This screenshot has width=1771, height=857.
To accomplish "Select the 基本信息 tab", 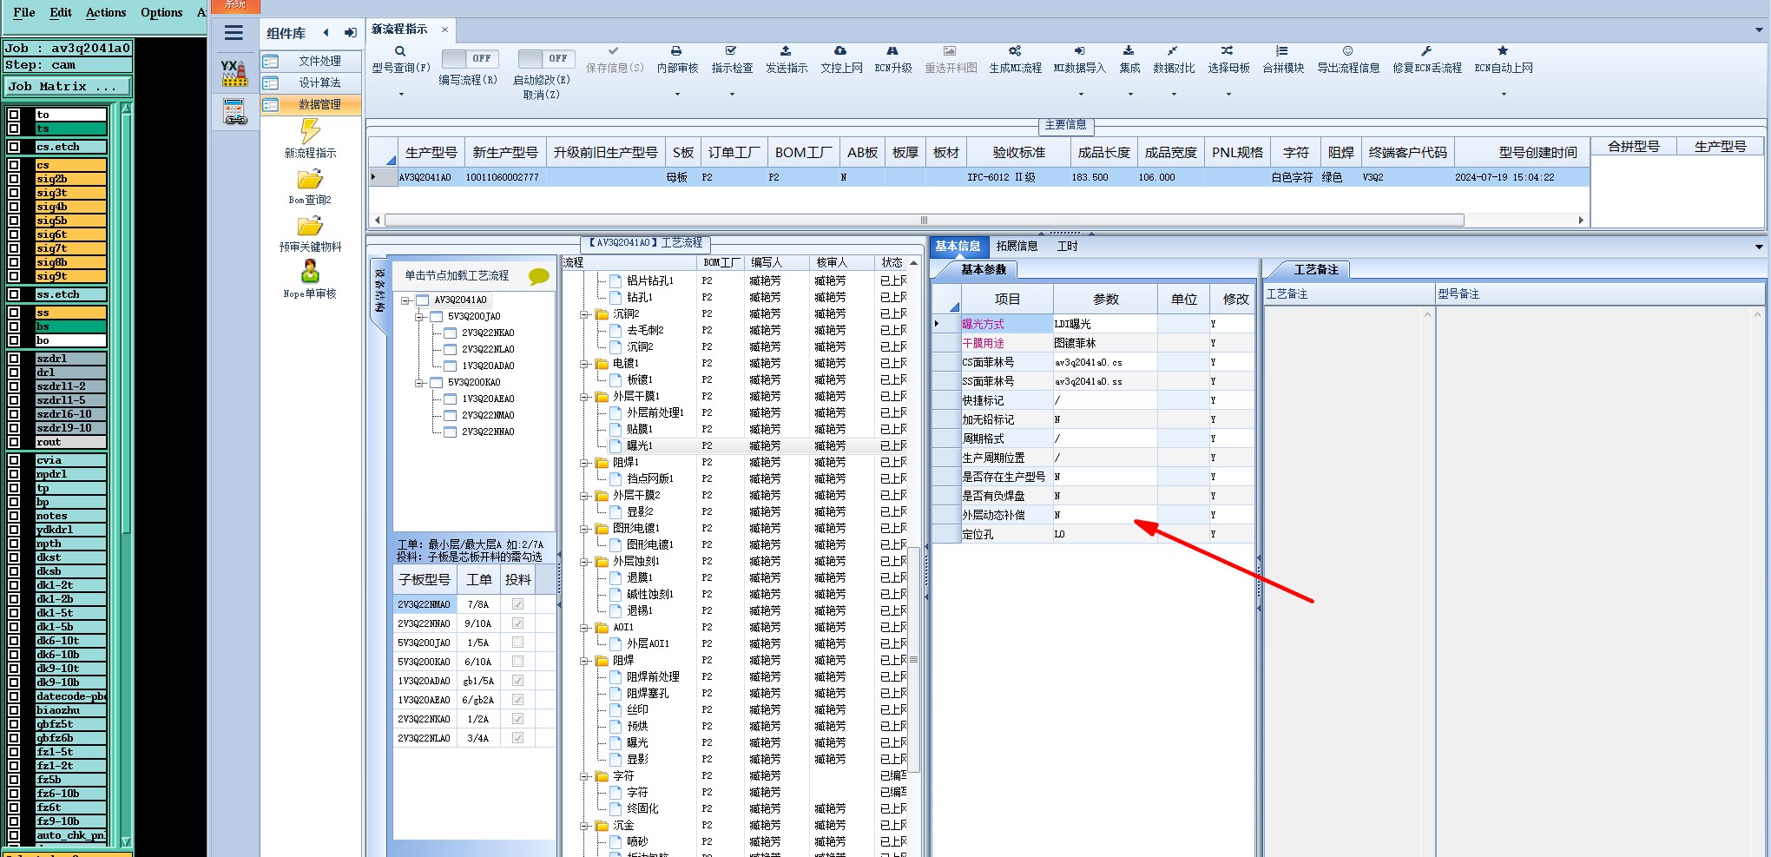I will [x=958, y=247].
